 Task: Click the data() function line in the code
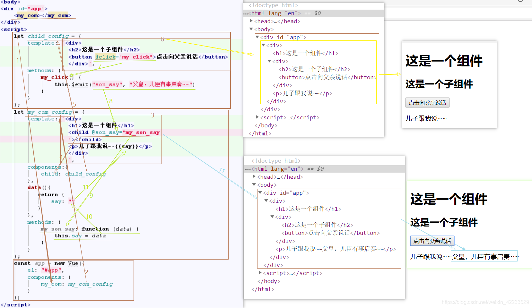[39, 188]
